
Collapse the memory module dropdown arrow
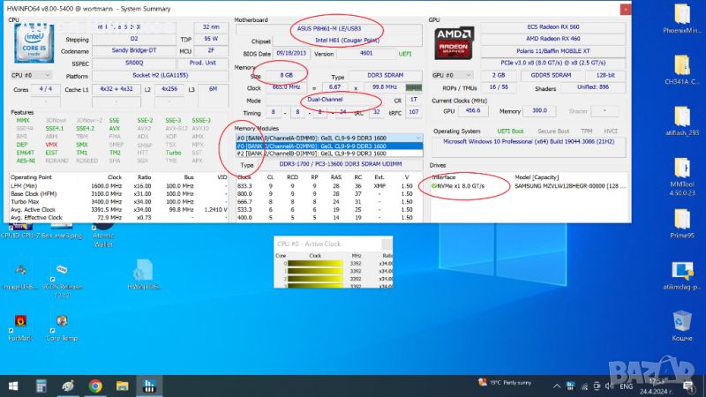417,138
